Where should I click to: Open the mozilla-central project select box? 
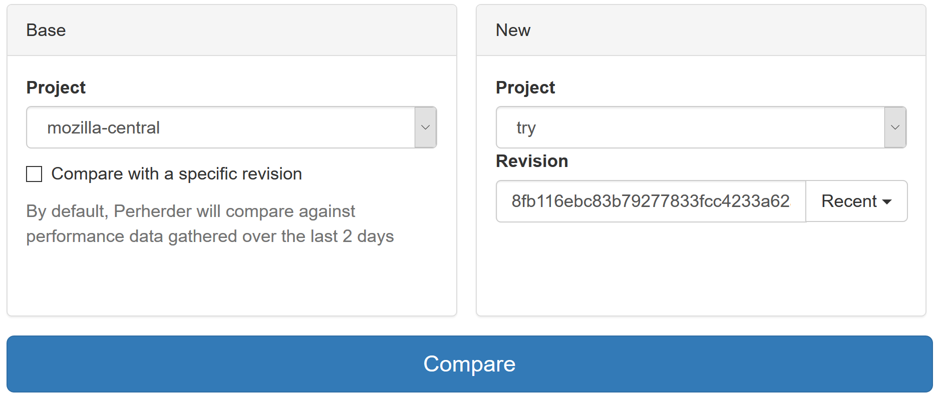(220, 127)
